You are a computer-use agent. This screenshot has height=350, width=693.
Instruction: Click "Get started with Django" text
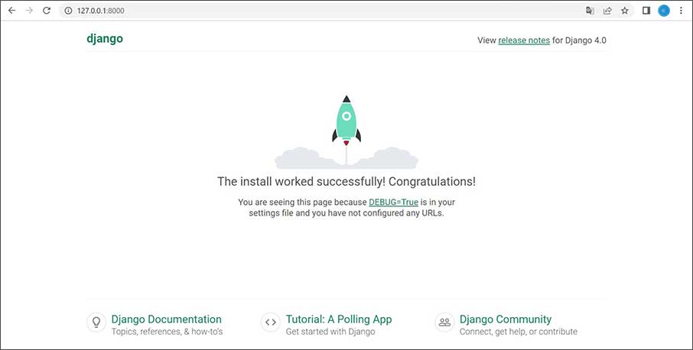click(x=330, y=332)
